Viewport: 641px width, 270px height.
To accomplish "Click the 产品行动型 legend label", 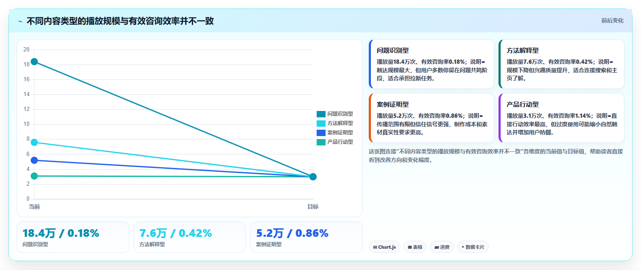I will pyautogui.click(x=340, y=142).
